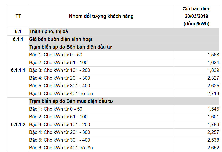Click price cell 2,713

196,94
